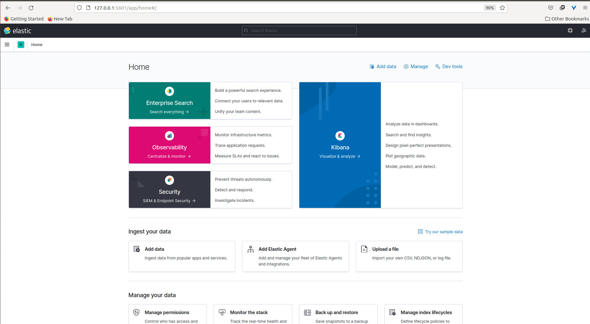
Task: Click 'Monitor infrastructure metrics.' text
Action: [243, 135]
